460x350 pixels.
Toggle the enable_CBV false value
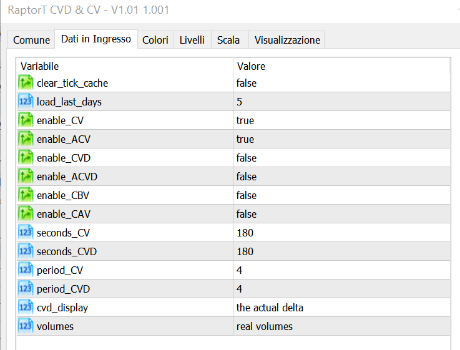point(247,195)
